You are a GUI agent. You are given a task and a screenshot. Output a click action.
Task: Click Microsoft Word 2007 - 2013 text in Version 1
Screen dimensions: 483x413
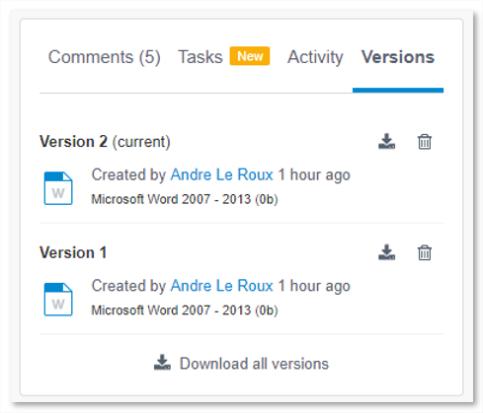click(171, 310)
